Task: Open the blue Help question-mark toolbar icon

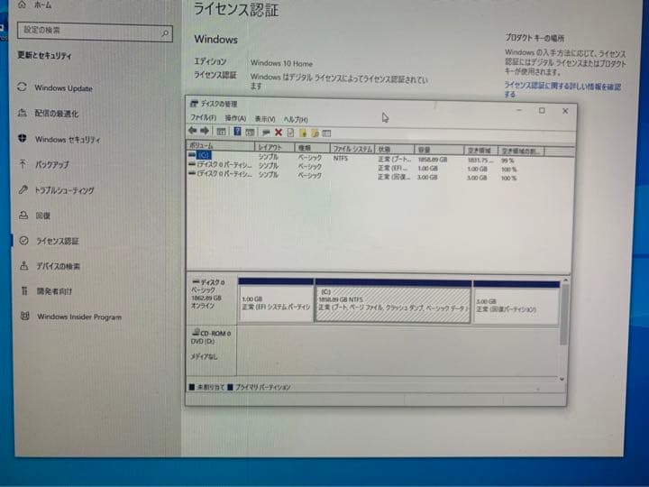Action: [237, 132]
